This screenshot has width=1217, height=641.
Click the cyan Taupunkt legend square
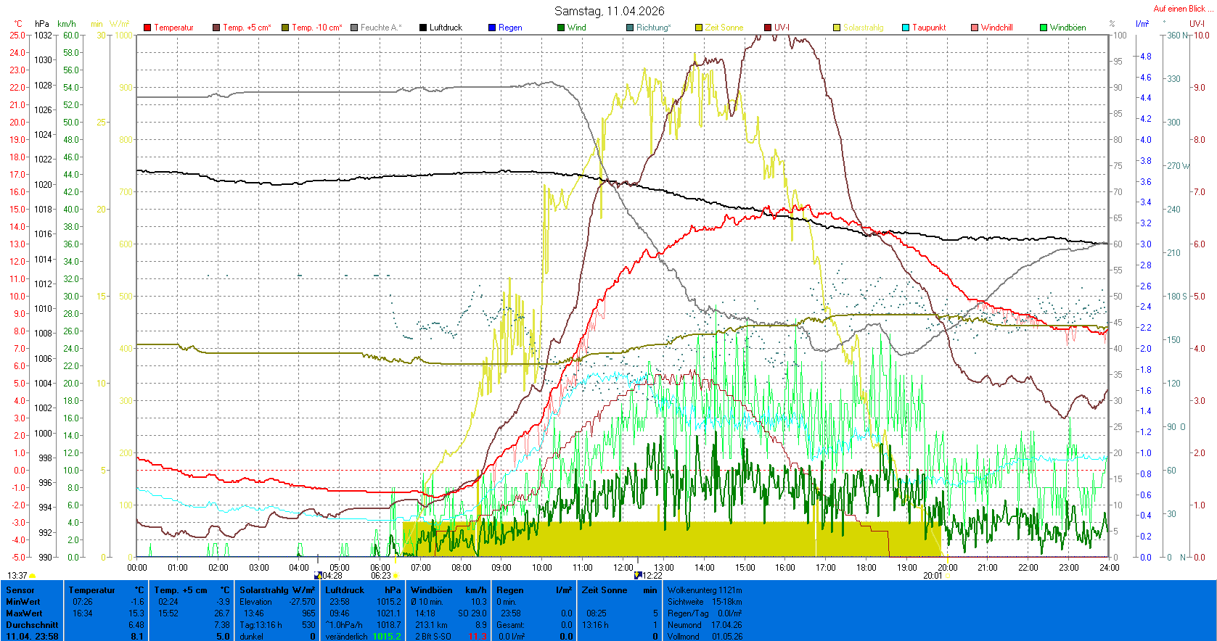906,28
